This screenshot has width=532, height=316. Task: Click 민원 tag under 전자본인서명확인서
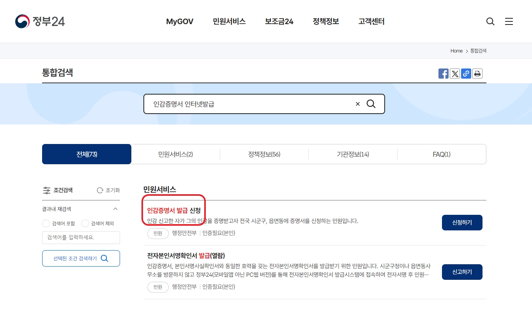point(158,287)
